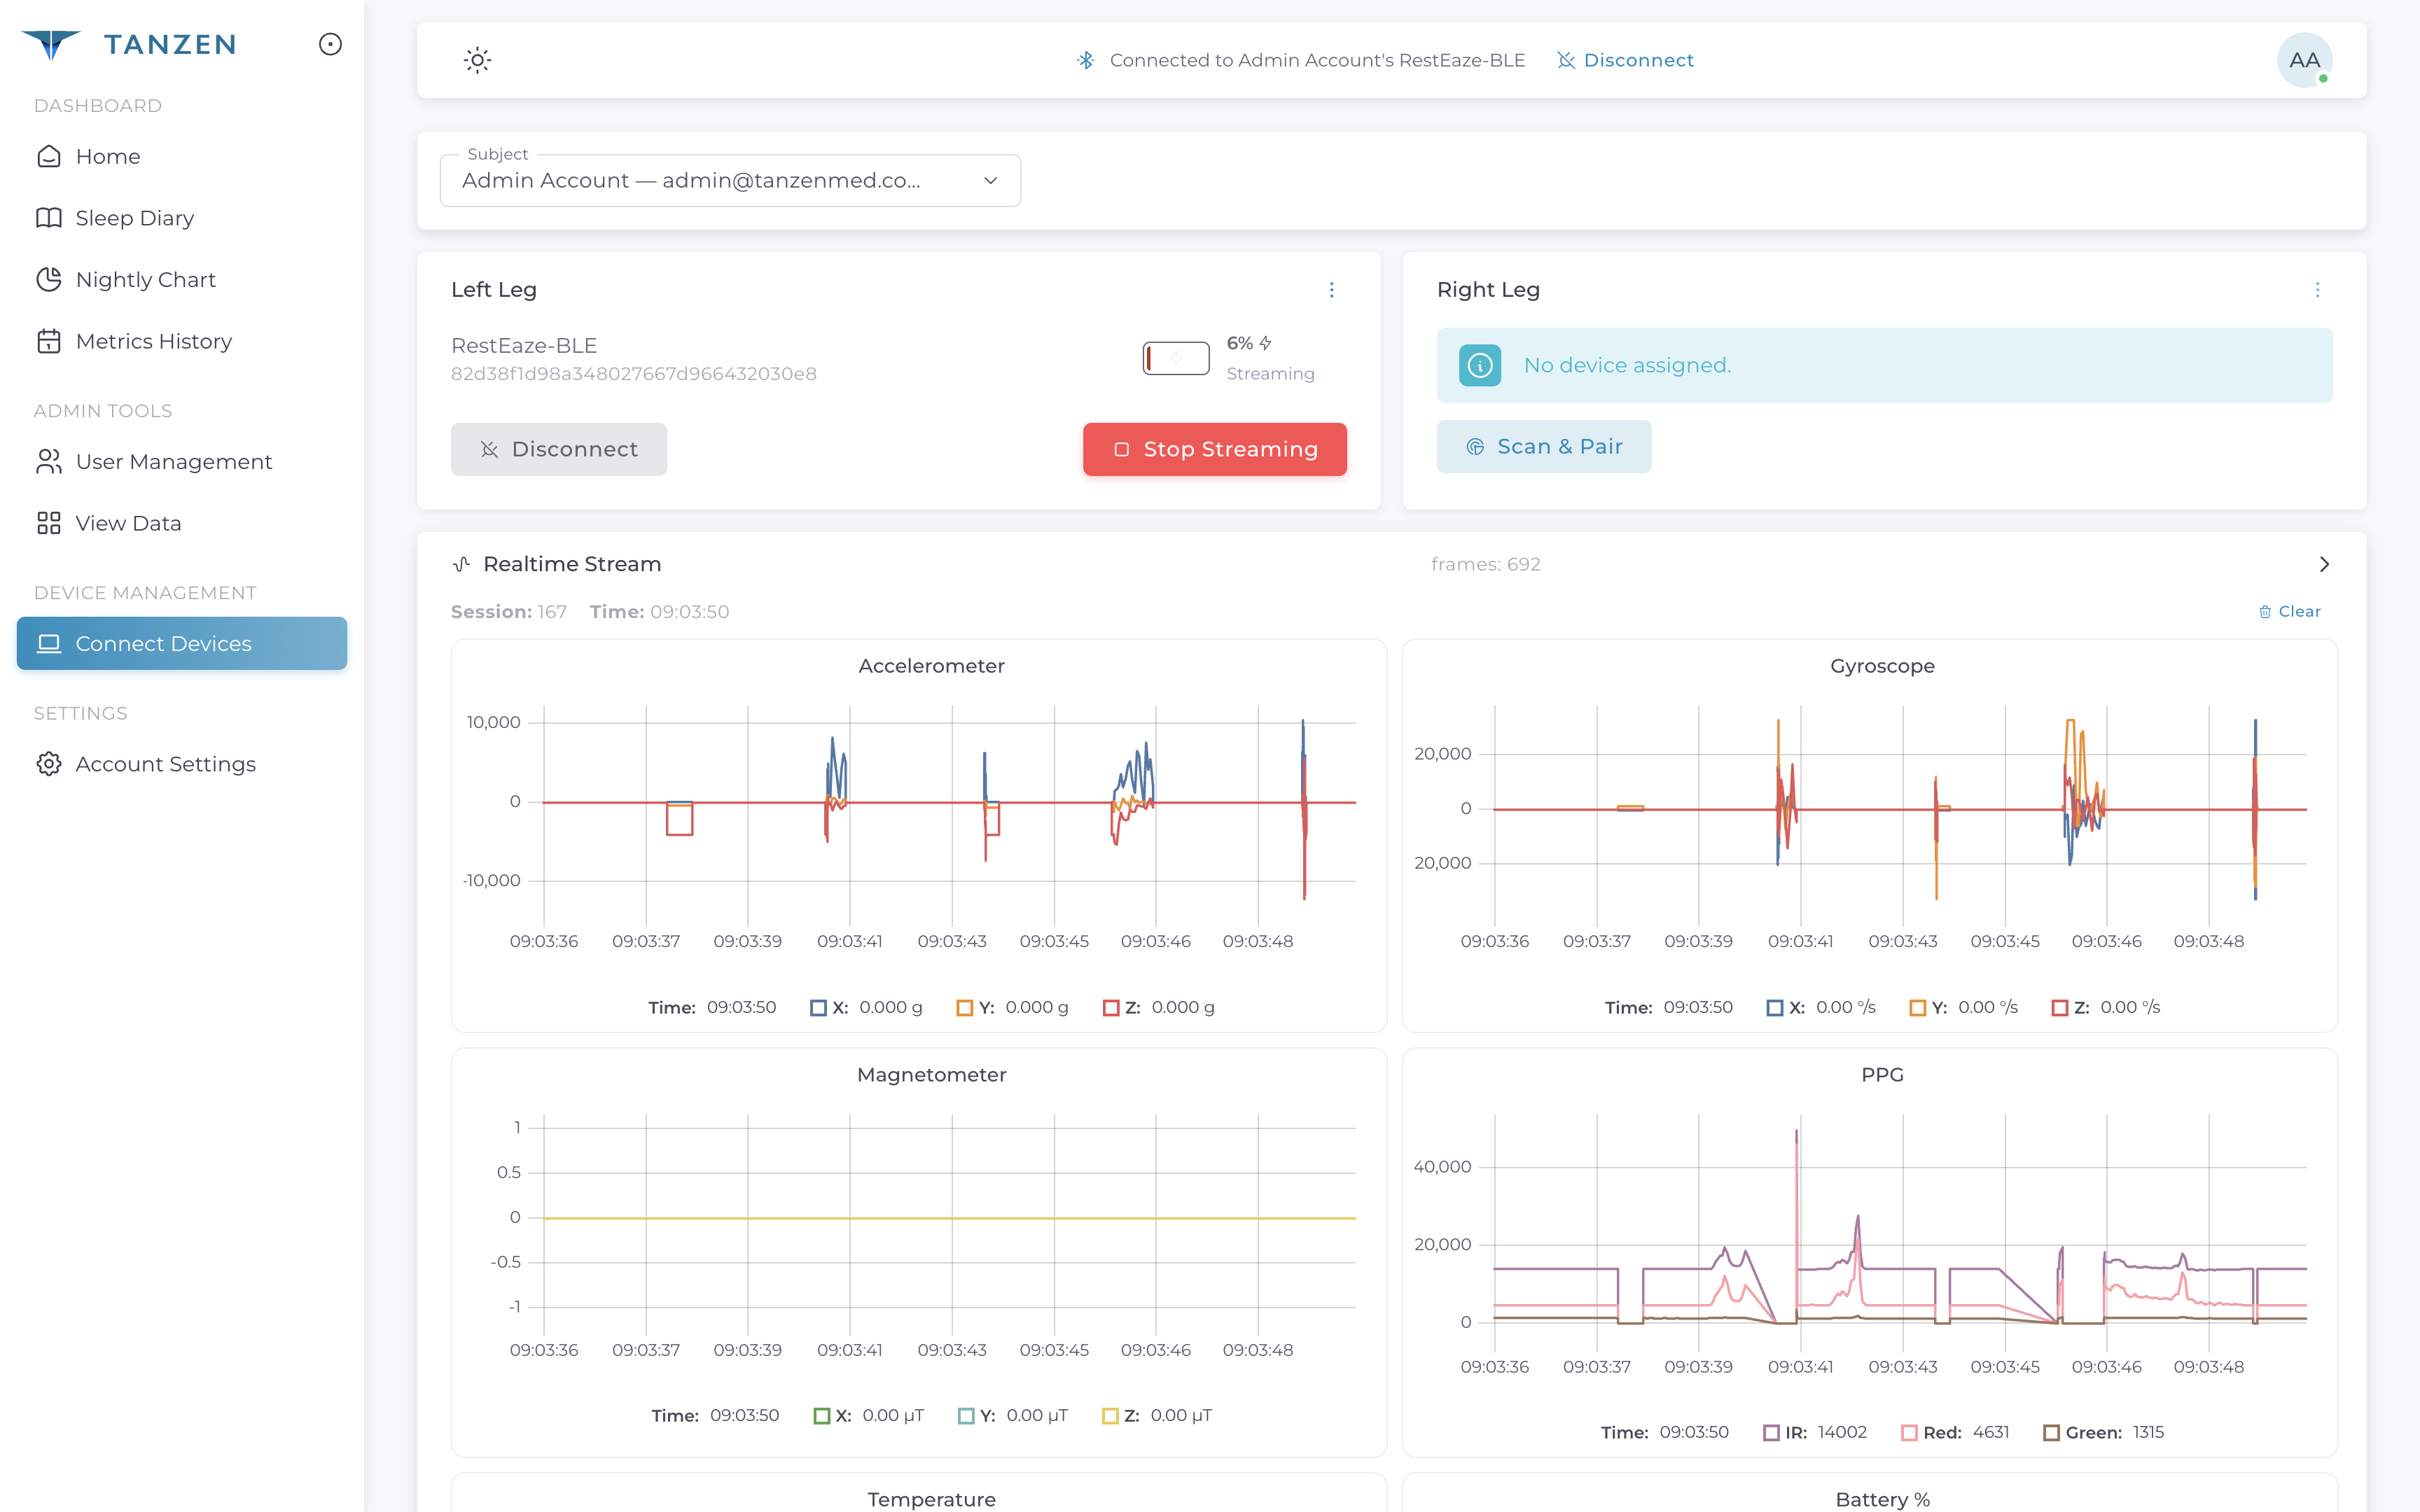
Task: Expand the Realtime Stream panel chevron
Action: [2324, 563]
